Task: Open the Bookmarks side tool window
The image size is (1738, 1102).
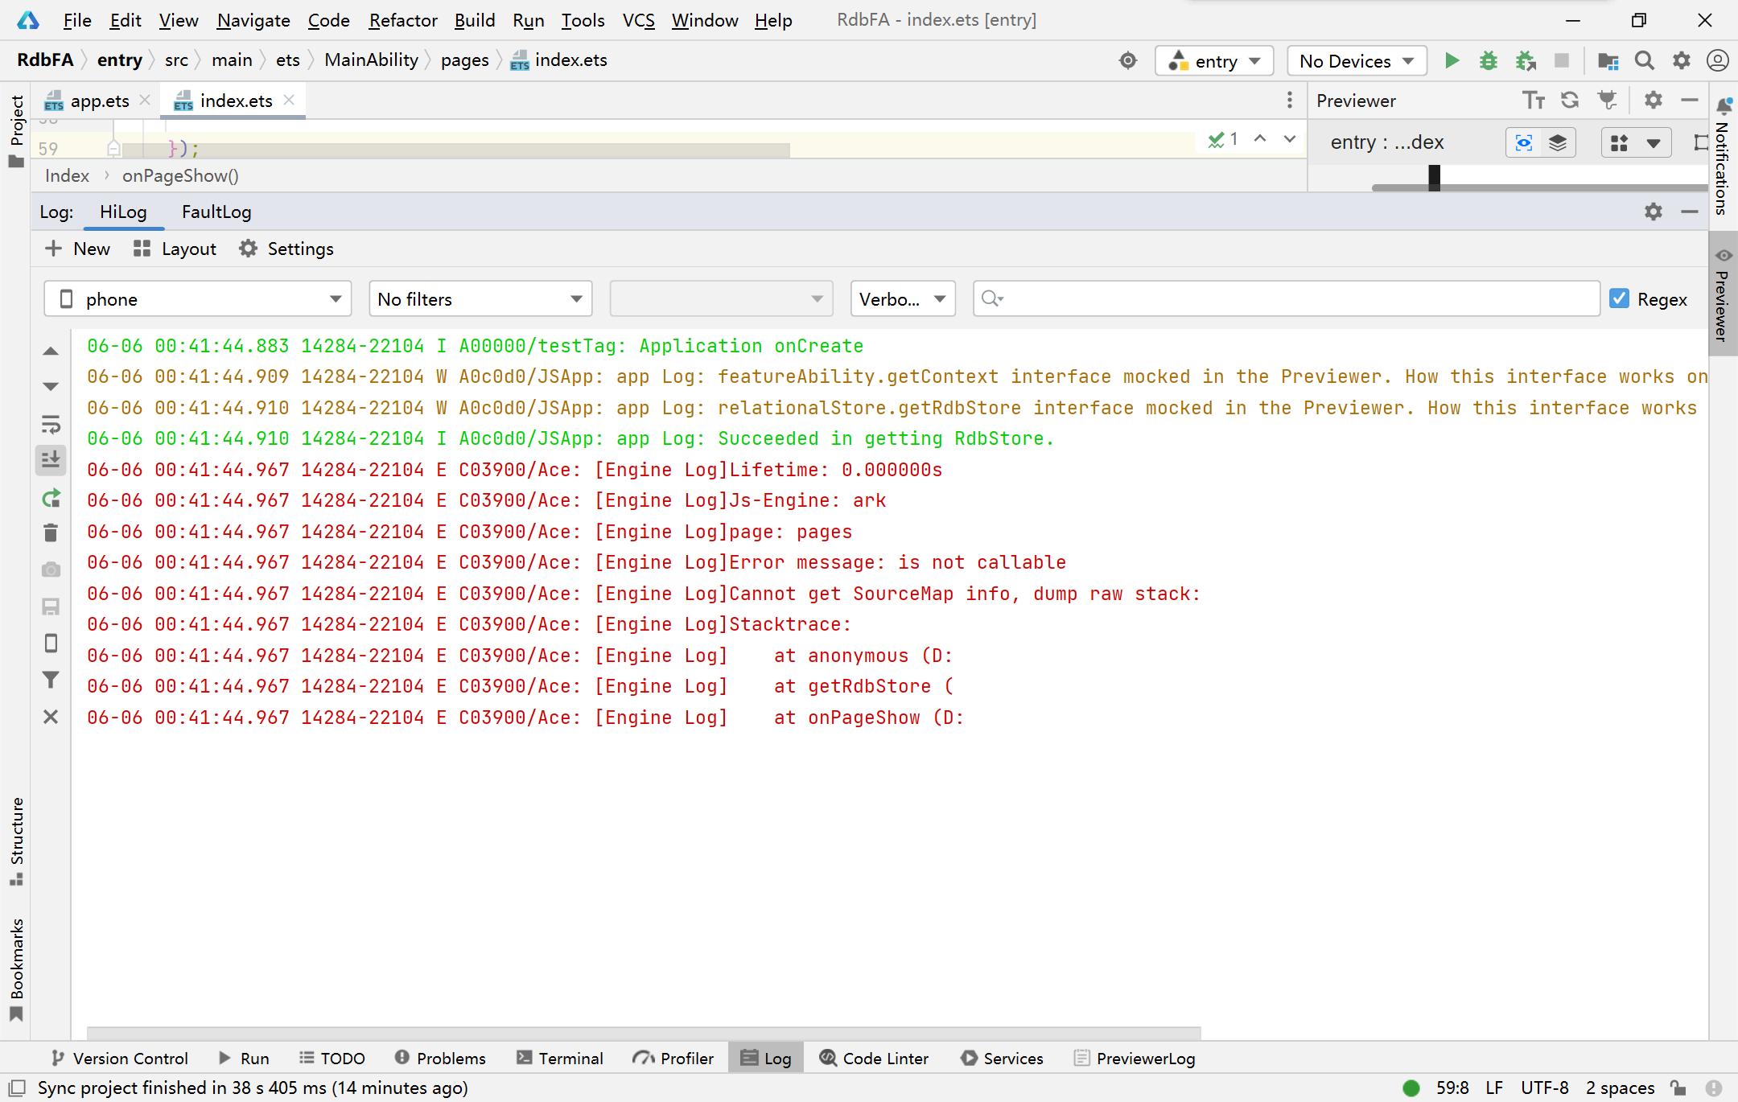Action: pyautogui.click(x=16, y=969)
